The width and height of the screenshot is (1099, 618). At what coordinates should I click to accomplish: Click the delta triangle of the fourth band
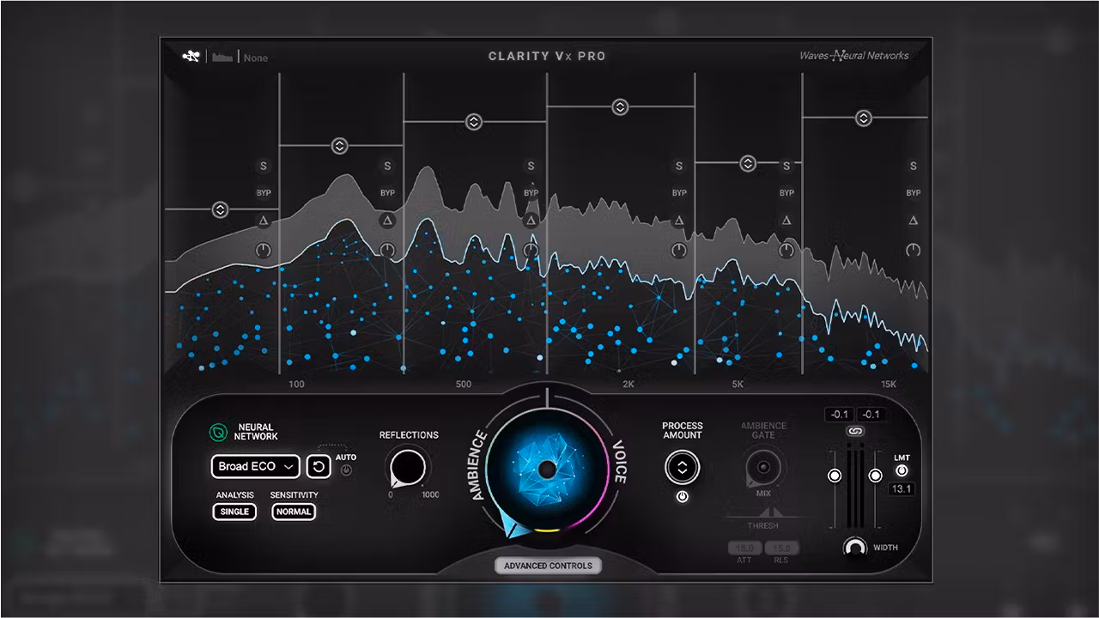[679, 221]
